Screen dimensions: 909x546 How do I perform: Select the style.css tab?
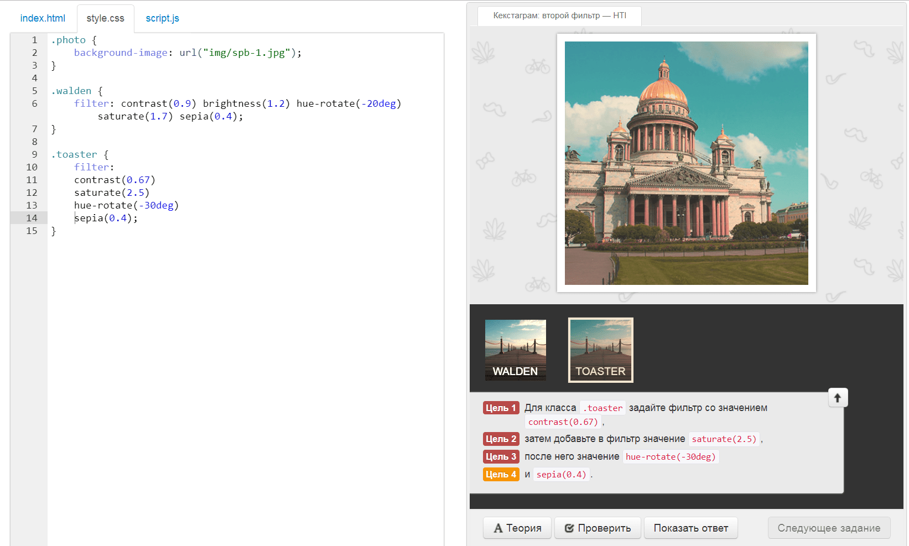click(x=105, y=18)
